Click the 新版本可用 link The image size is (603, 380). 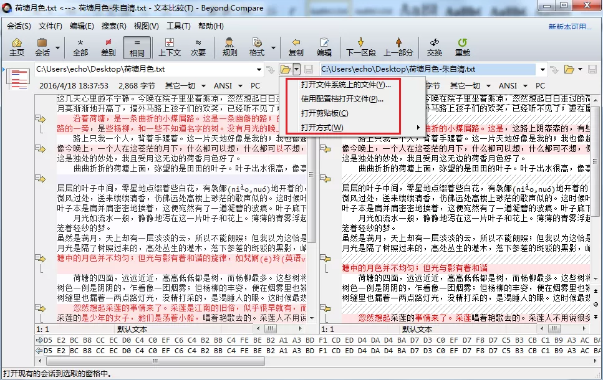pyautogui.click(x=570, y=27)
